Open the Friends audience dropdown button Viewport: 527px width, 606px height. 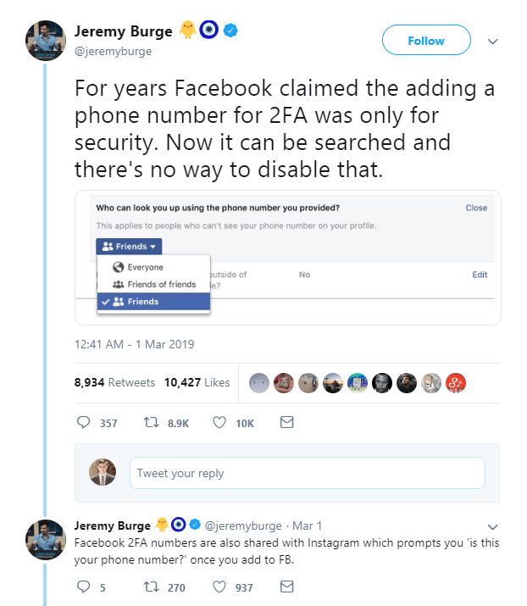(x=129, y=246)
